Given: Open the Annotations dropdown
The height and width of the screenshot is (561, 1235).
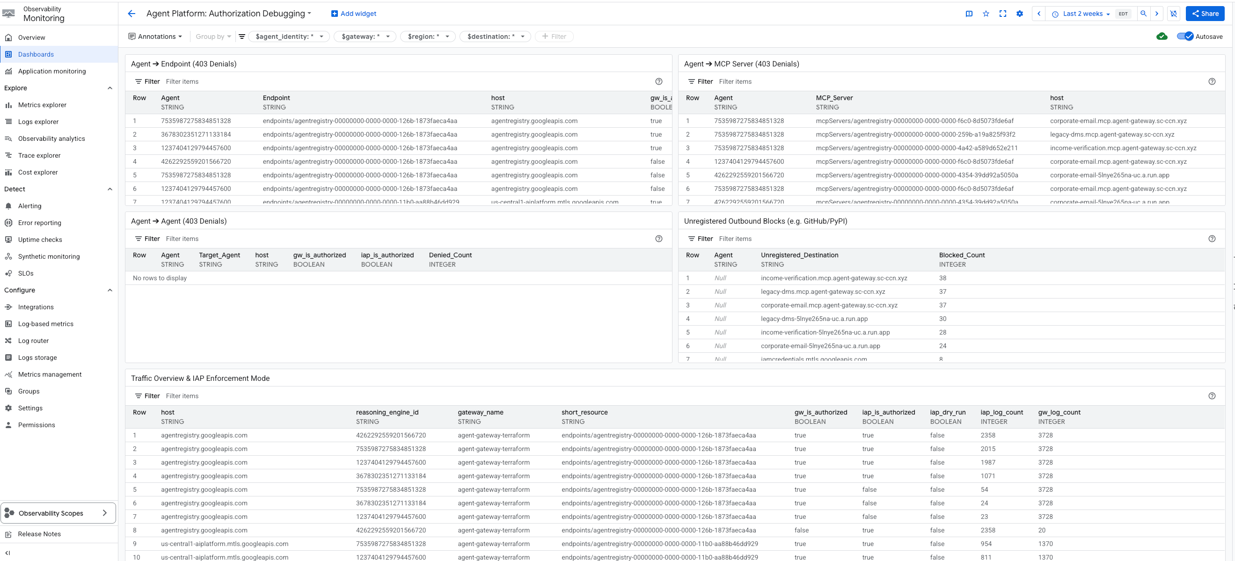Looking at the screenshot, I should 155,36.
